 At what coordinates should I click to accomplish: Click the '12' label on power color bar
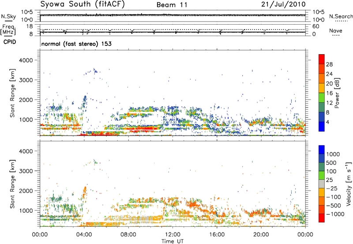tap(329, 103)
